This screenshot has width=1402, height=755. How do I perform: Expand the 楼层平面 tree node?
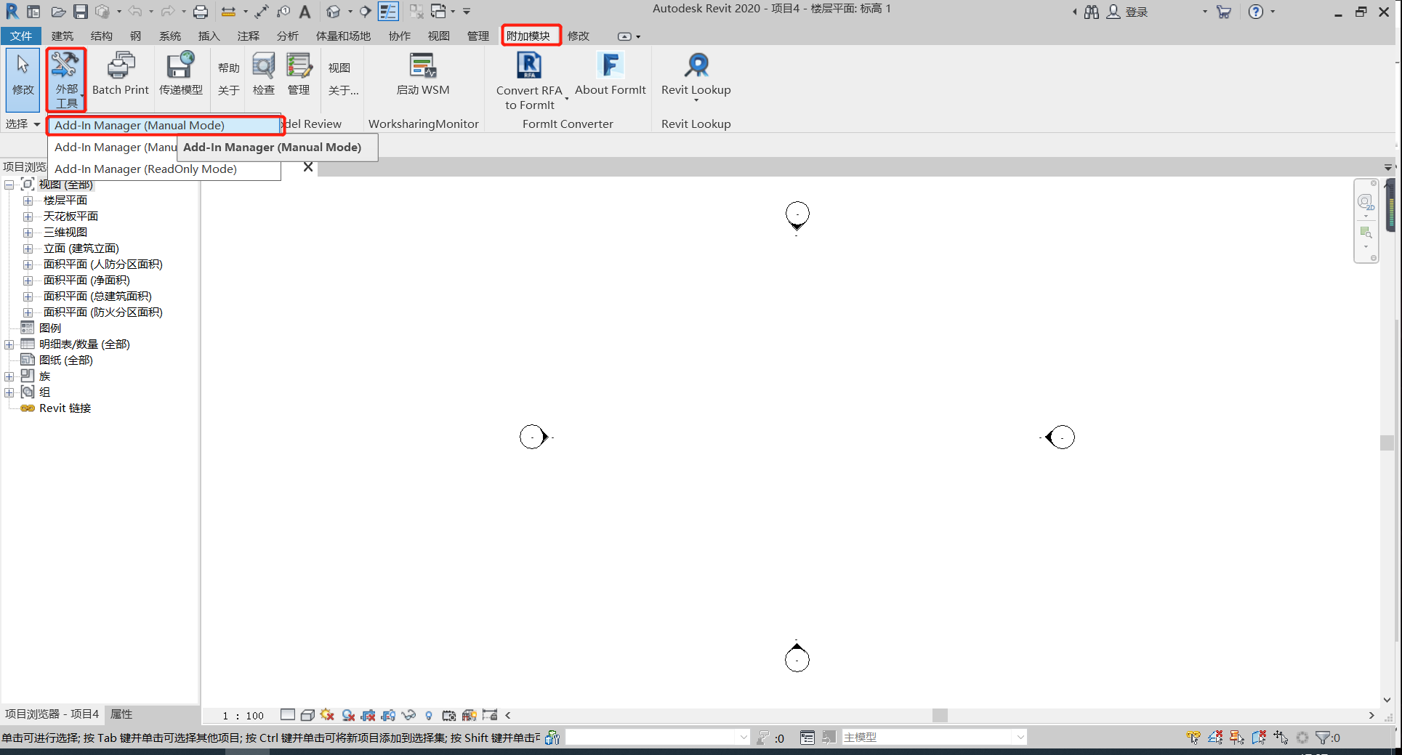[x=28, y=201]
